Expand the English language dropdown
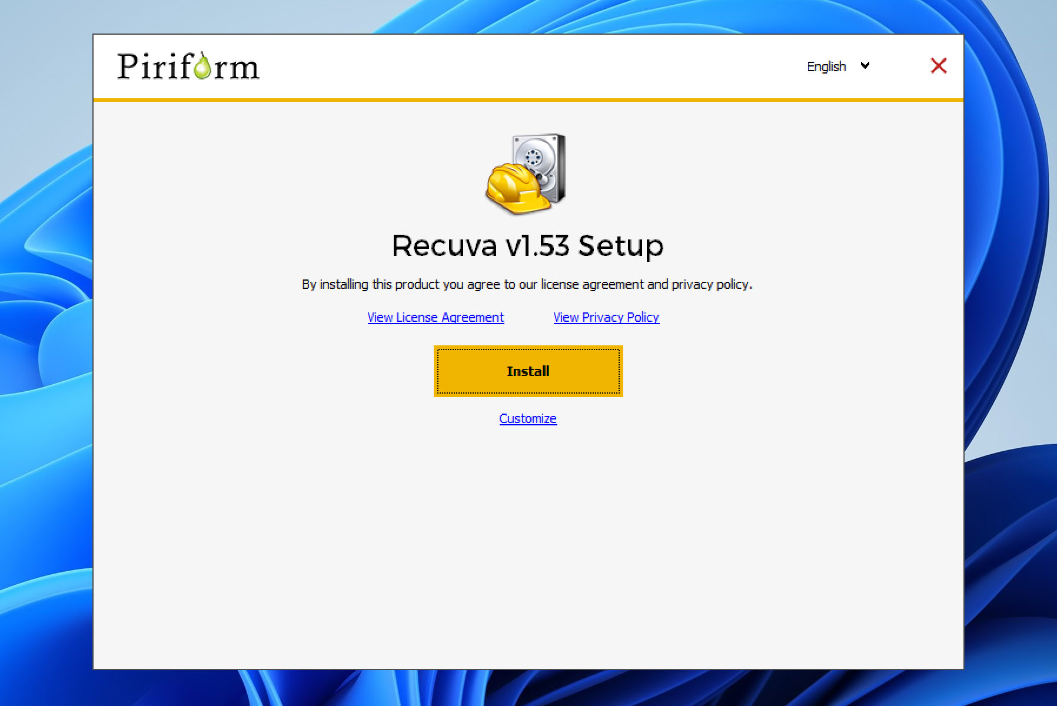Image resolution: width=1057 pixels, height=706 pixels. [838, 66]
